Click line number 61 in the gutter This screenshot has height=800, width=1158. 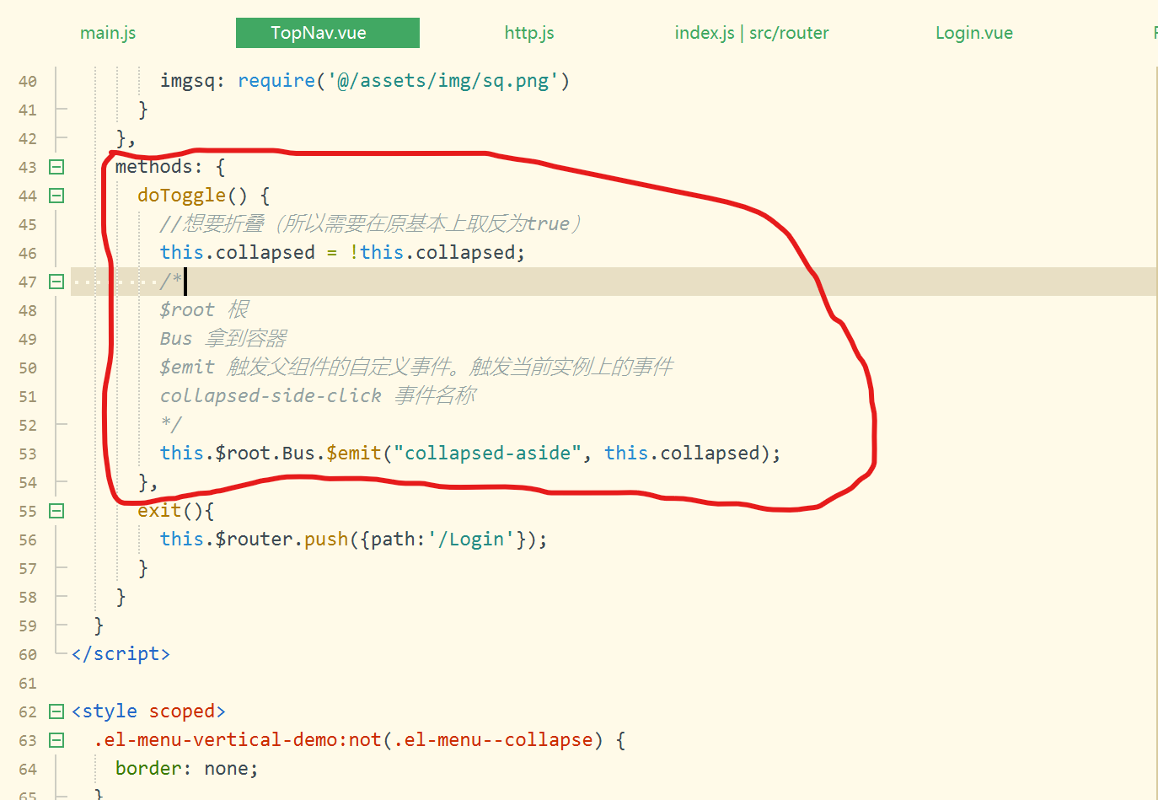(x=28, y=683)
